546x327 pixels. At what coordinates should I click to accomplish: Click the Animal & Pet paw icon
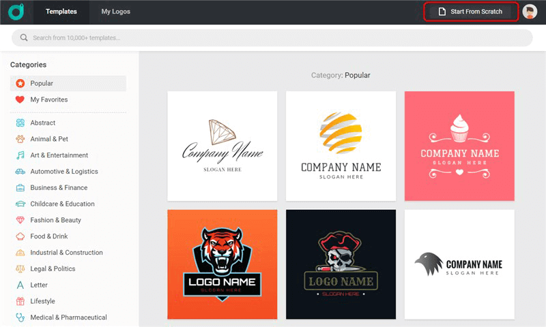pos(20,139)
